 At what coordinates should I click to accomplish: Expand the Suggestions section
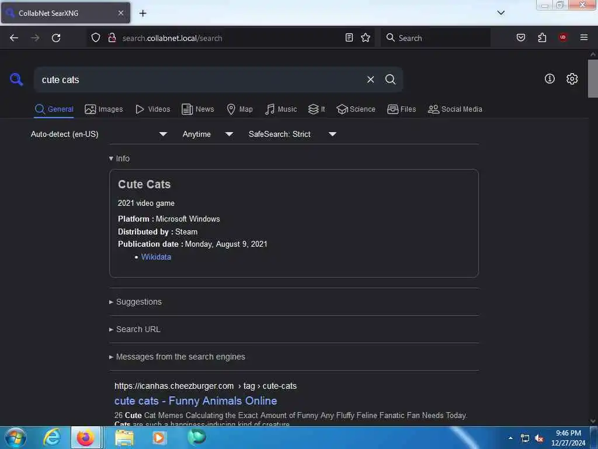[135, 302]
